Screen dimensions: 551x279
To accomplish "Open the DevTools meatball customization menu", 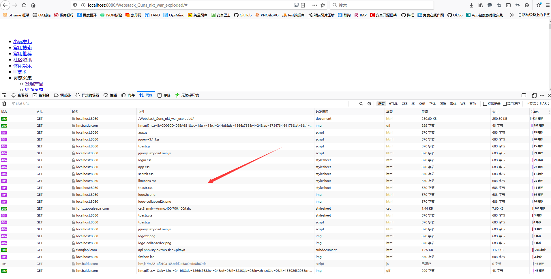I will tap(542, 95).
